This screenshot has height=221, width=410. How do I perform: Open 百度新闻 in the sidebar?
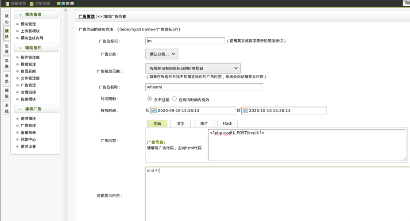click(28, 72)
